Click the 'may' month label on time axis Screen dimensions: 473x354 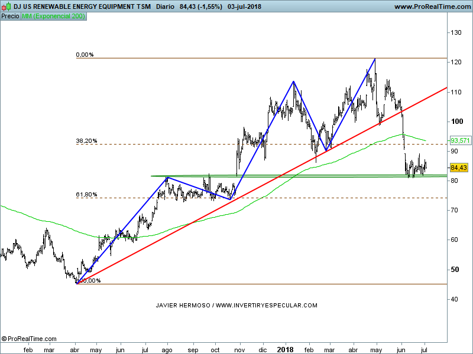point(95,349)
